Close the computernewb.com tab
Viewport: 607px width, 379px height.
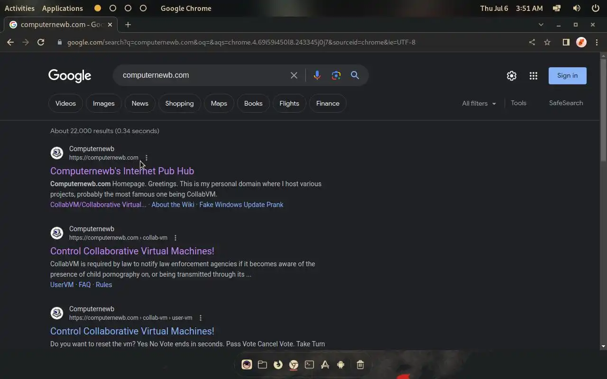(x=110, y=25)
